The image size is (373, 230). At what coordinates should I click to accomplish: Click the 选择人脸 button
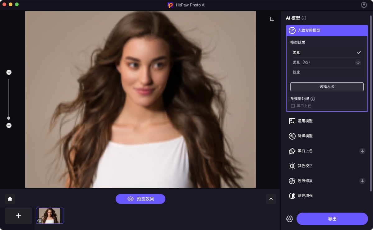tap(327, 87)
